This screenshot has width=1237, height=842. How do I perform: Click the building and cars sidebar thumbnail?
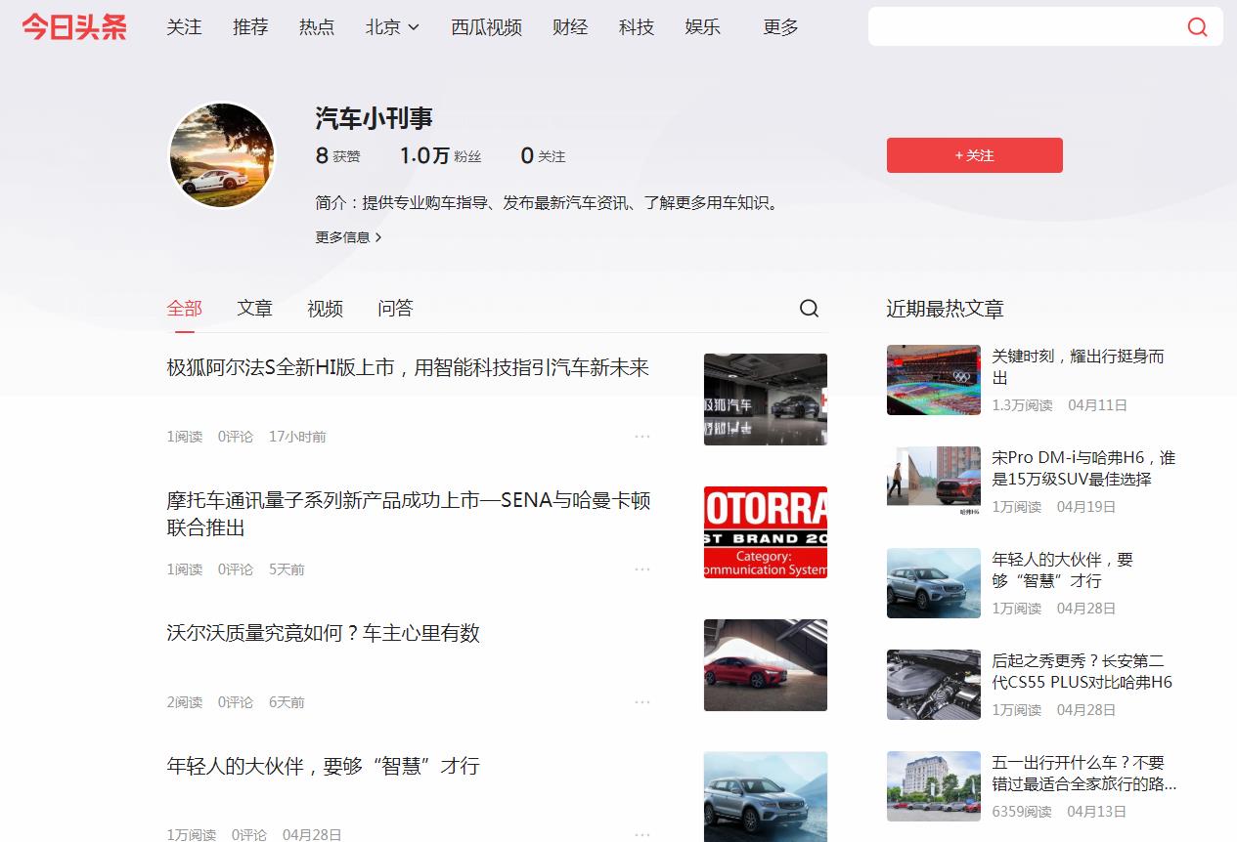click(934, 786)
